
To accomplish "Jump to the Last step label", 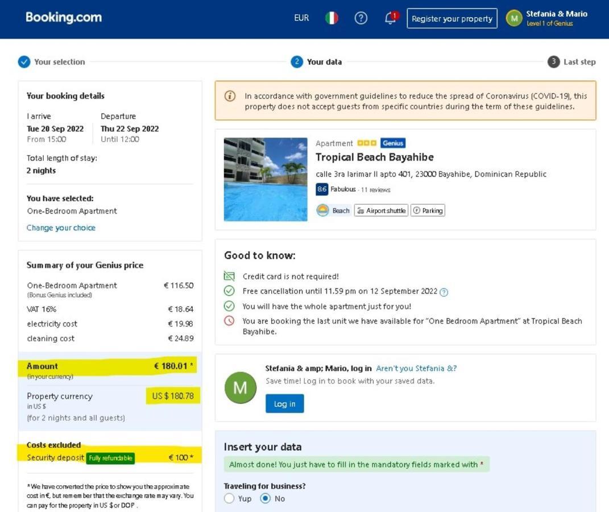I will point(579,62).
